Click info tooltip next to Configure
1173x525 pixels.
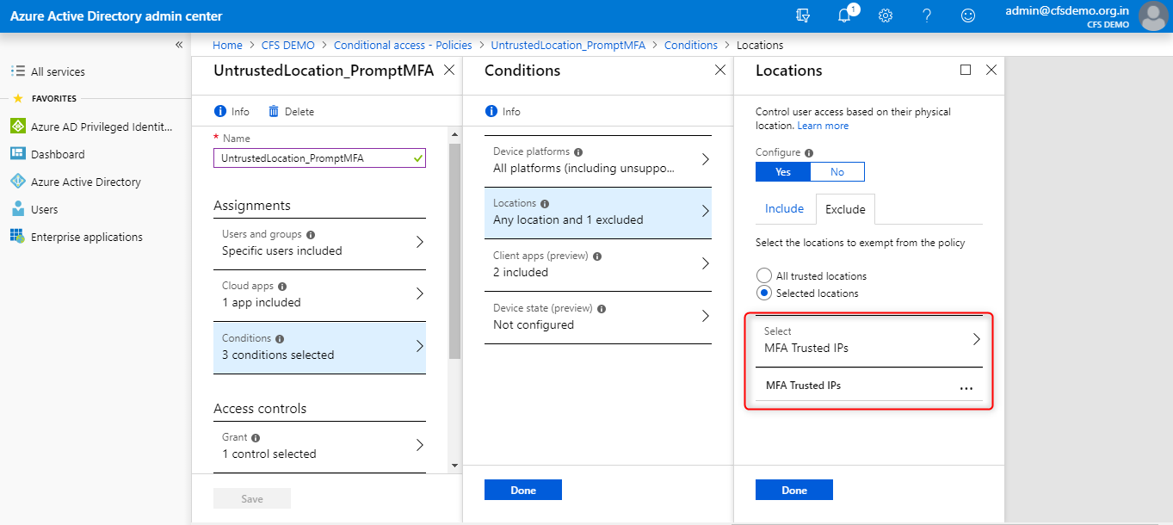pyautogui.click(x=809, y=152)
